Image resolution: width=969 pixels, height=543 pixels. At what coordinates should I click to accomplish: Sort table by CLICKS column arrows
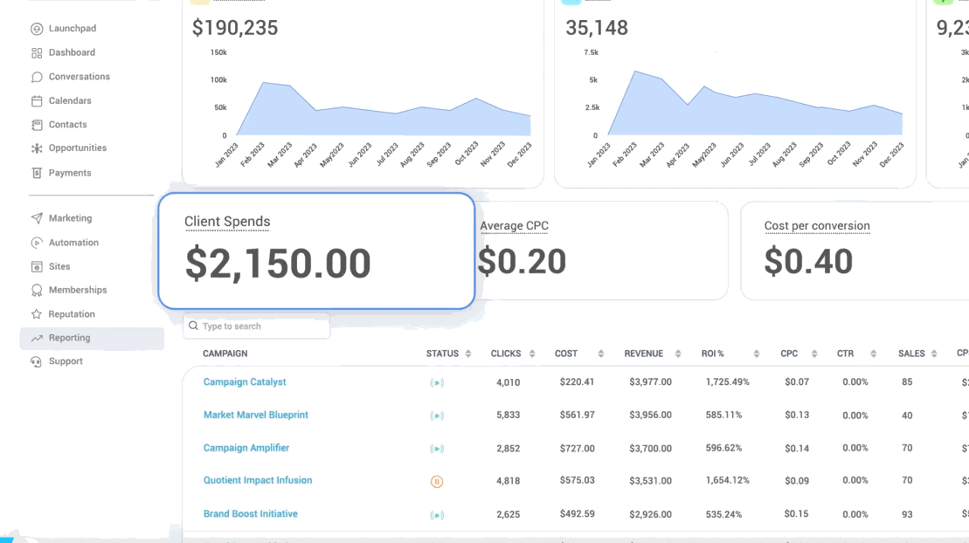click(x=533, y=354)
